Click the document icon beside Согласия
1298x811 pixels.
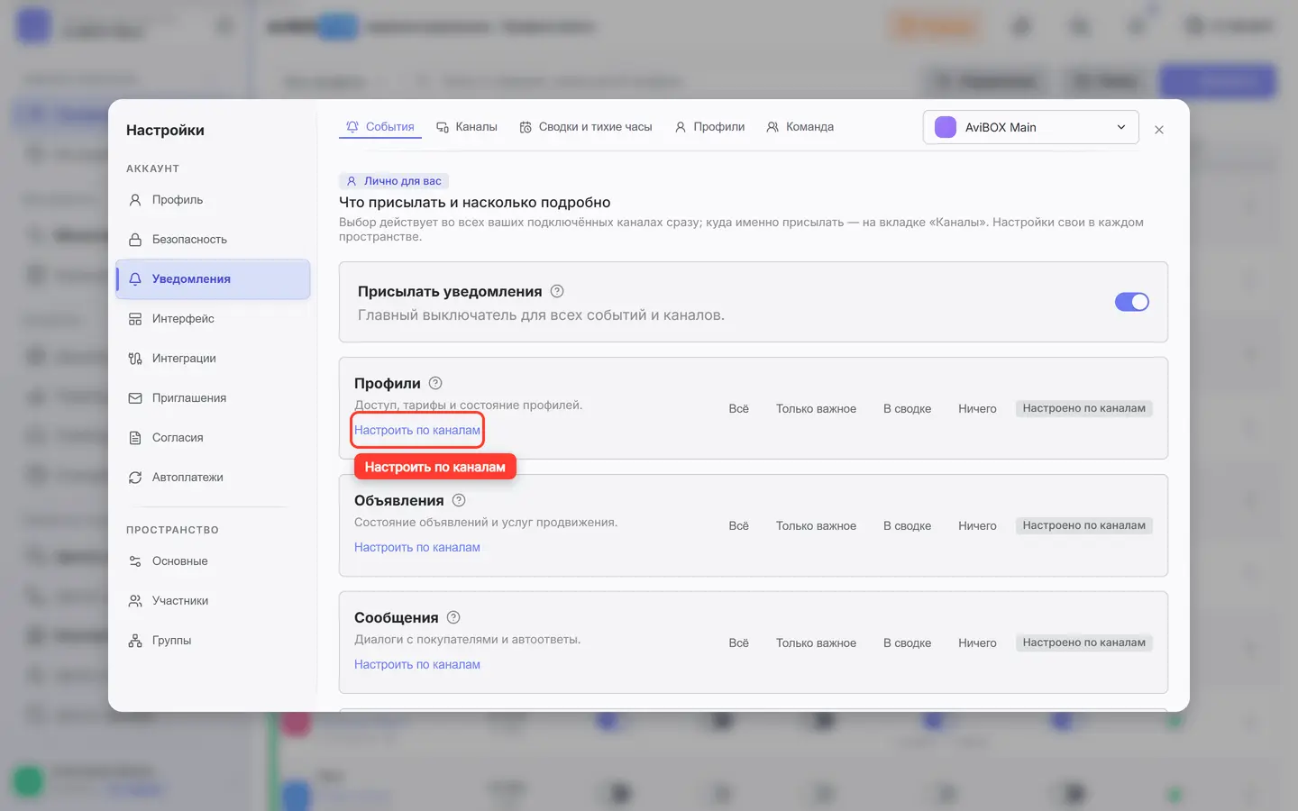point(135,438)
